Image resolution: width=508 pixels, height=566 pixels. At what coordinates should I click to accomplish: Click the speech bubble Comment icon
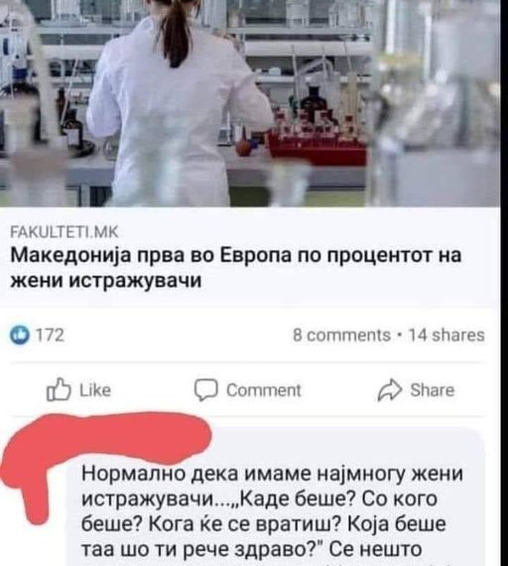(206, 390)
